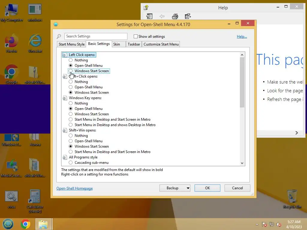Click the Shift+Win opens setting header
The width and height of the screenshot is (307, 230).
tap(82, 130)
